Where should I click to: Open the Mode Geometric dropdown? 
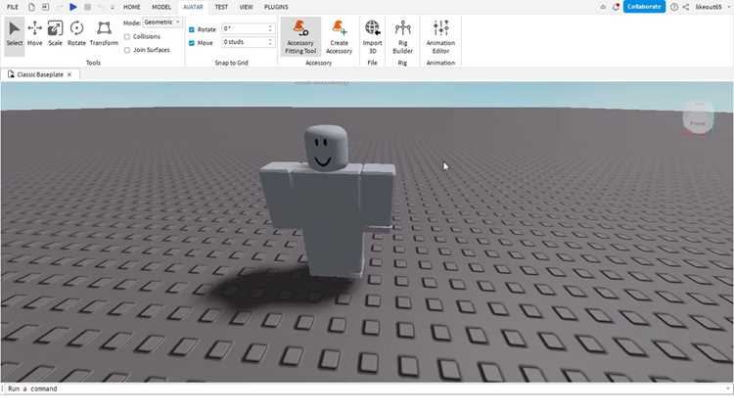(x=162, y=22)
